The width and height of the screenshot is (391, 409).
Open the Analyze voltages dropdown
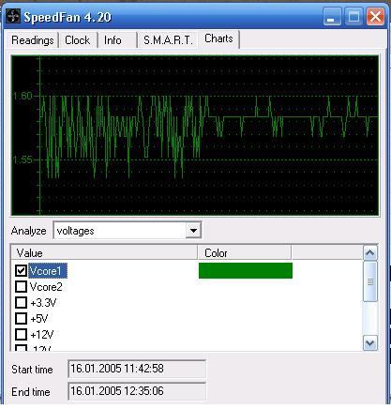point(193,231)
